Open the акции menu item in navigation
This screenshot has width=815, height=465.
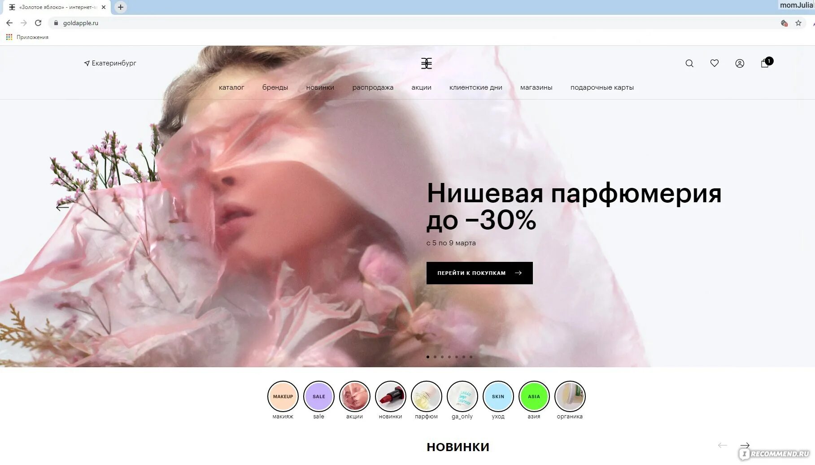[x=422, y=87]
